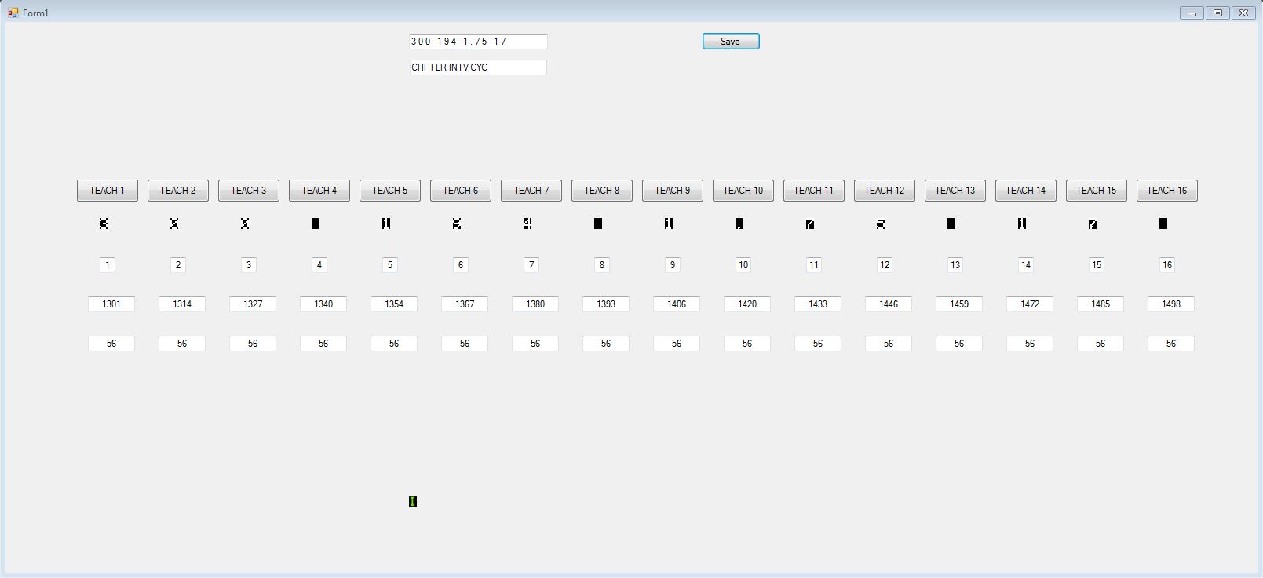Click the field showing 1433
This screenshot has height=578, width=1263.
(818, 304)
